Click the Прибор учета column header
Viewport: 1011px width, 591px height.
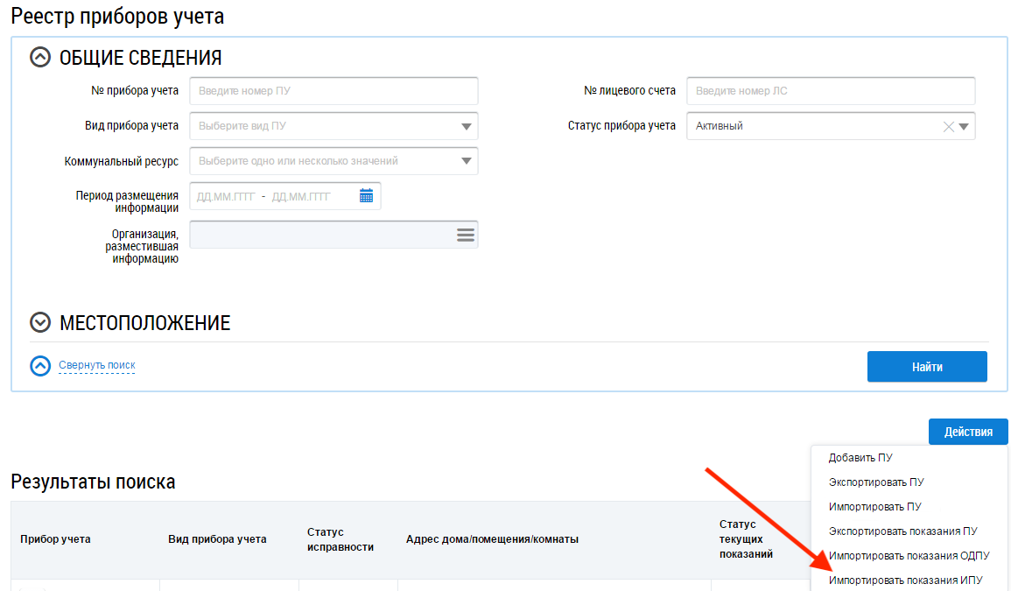coord(55,538)
